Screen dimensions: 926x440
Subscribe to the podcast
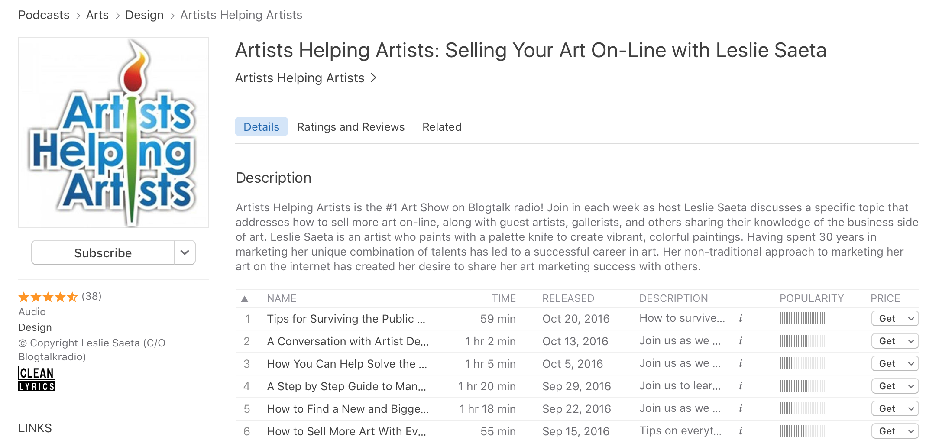click(103, 252)
